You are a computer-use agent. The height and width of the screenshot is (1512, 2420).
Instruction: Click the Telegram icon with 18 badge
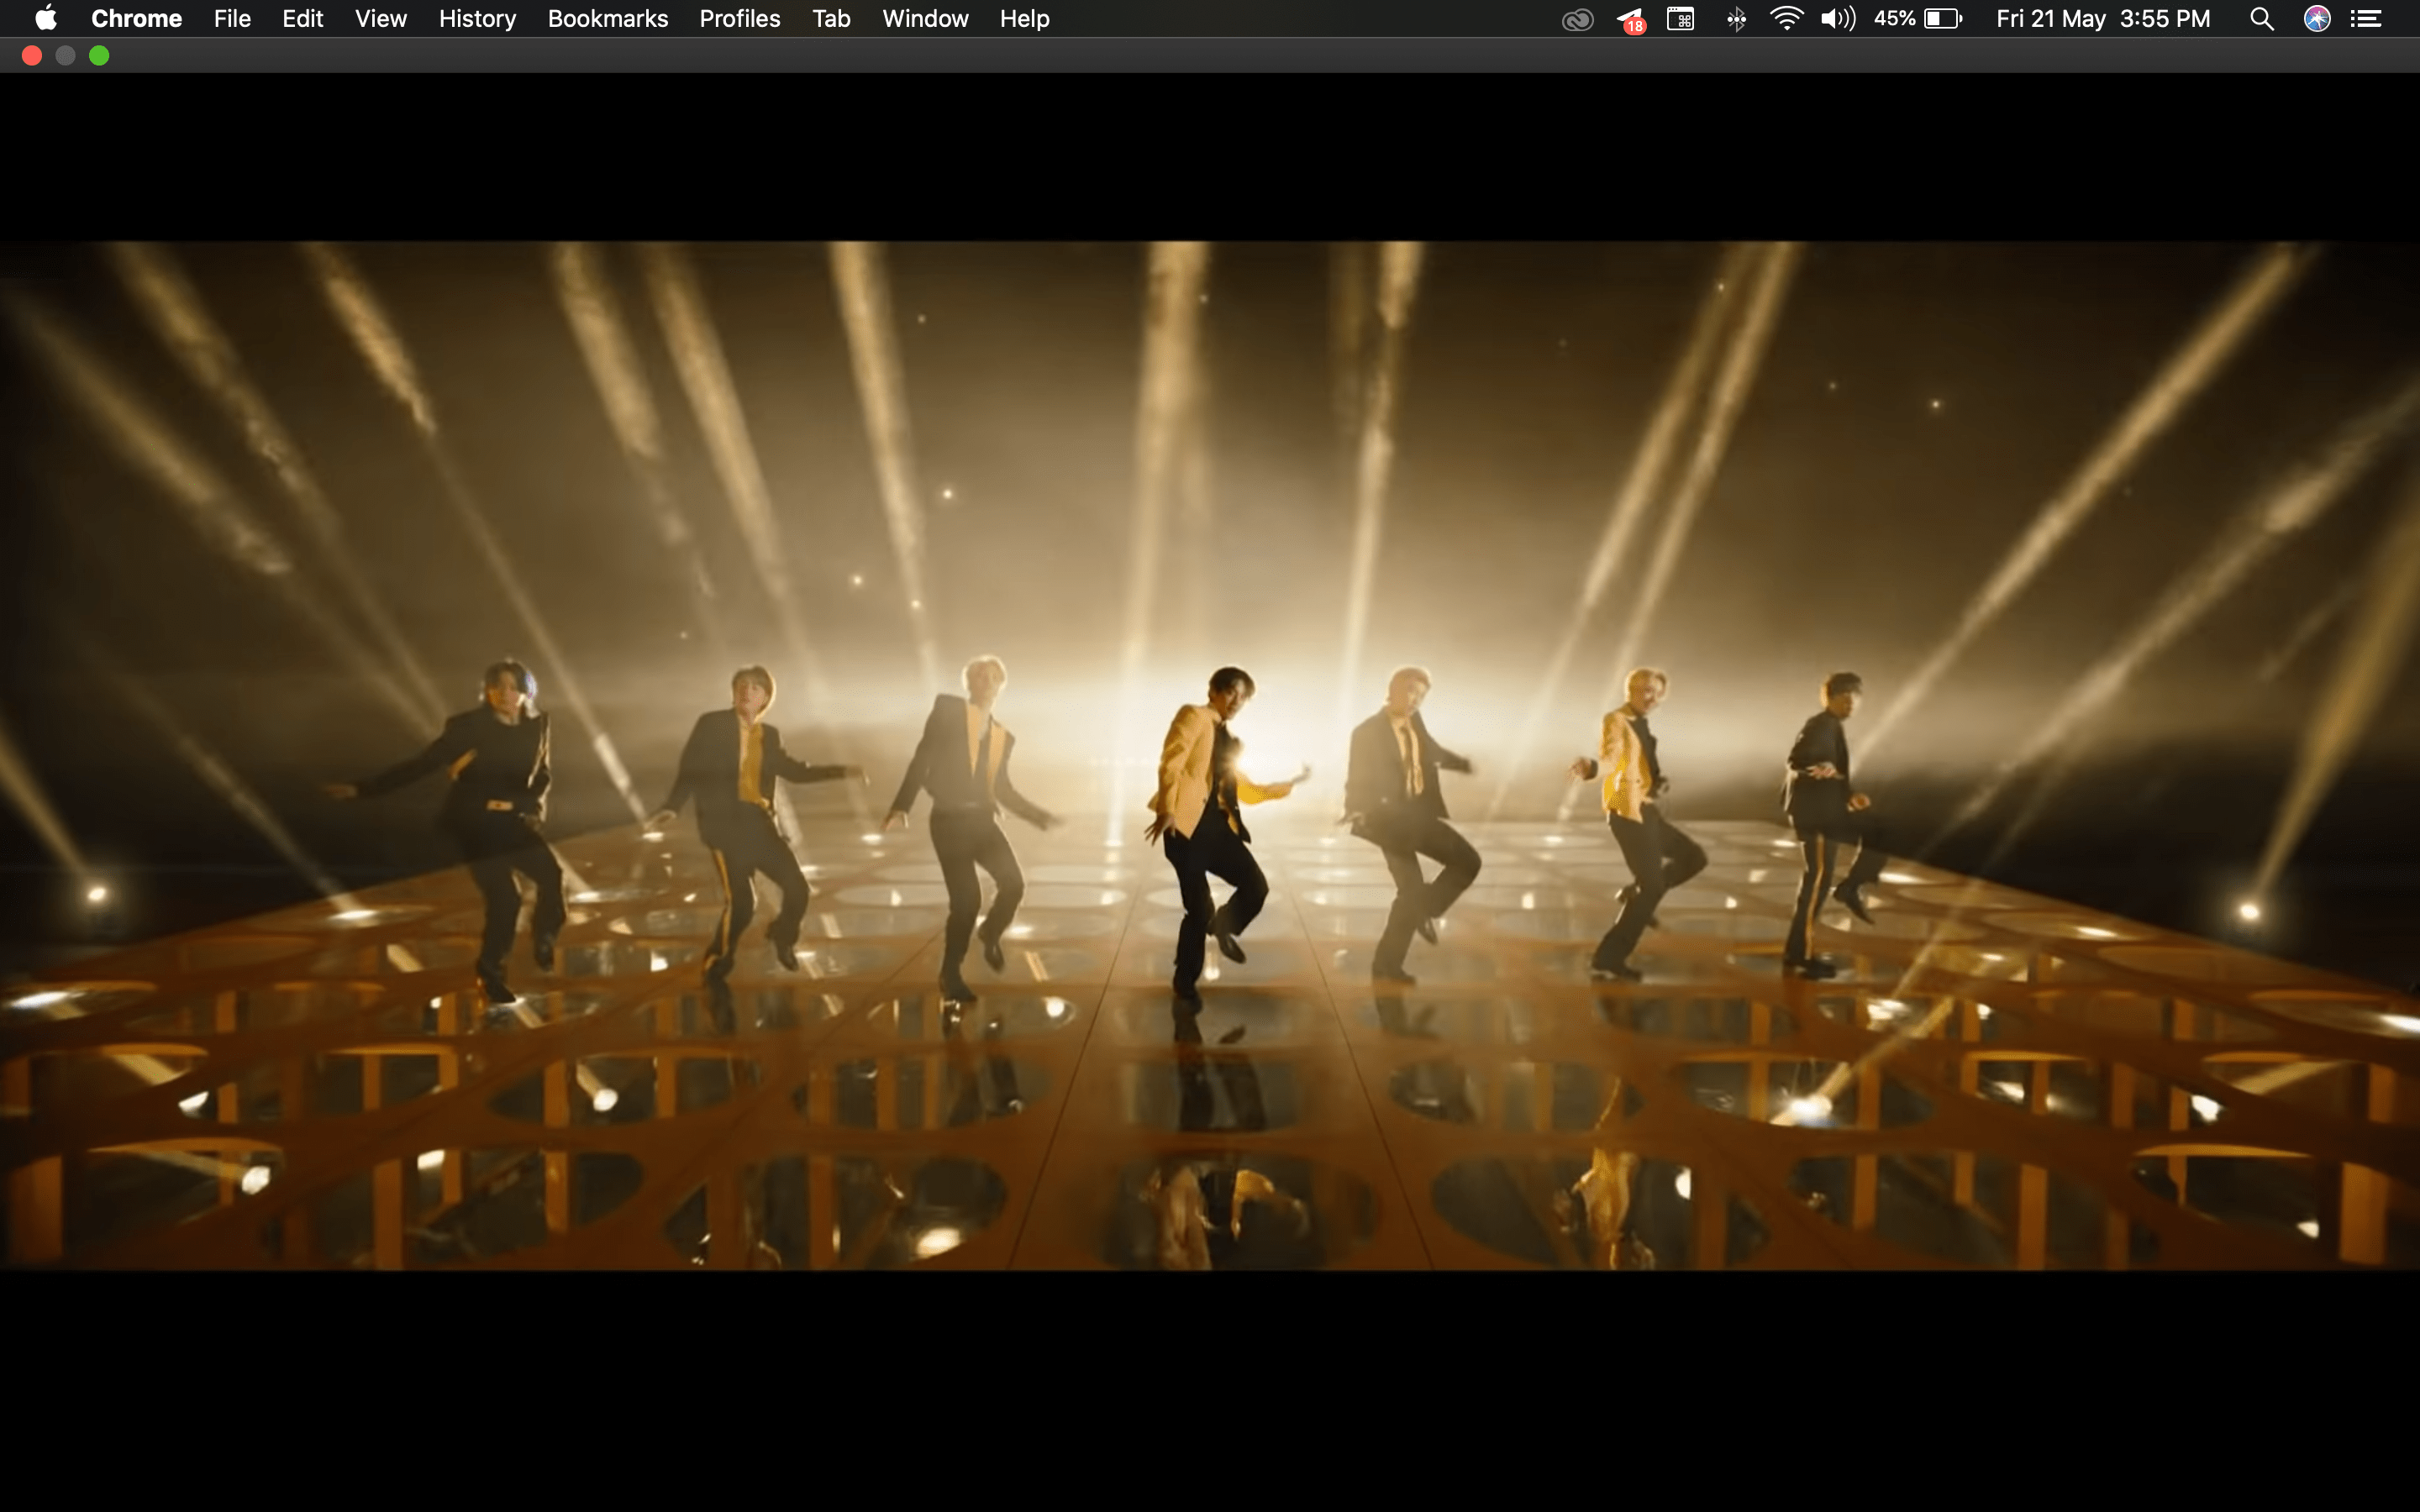1630,19
